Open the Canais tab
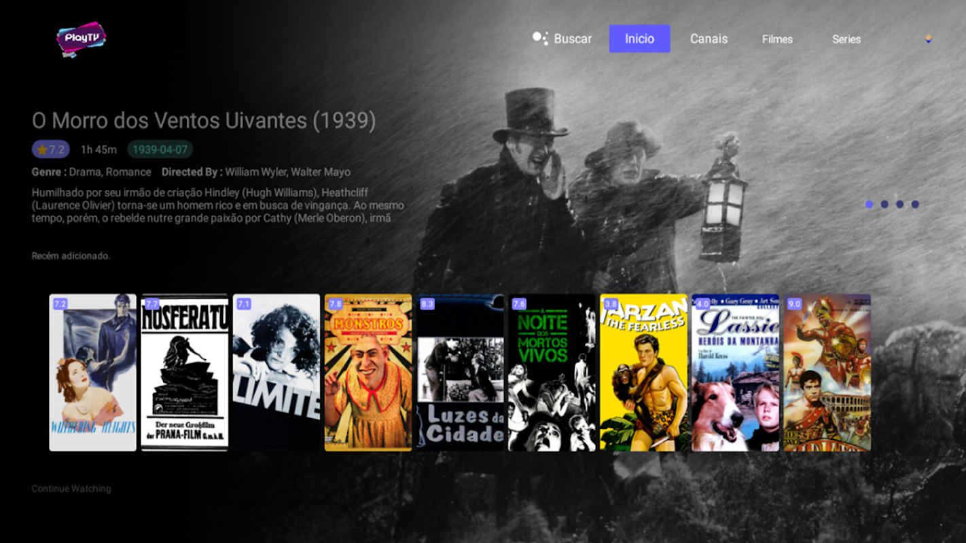This screenshot has width=966, height=543. pos(709,39)
